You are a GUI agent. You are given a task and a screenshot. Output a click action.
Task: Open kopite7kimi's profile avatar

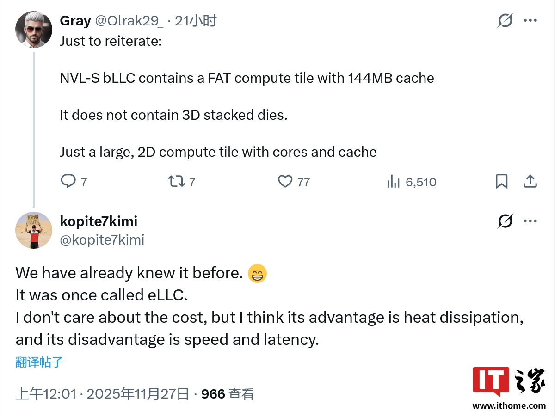34,230
